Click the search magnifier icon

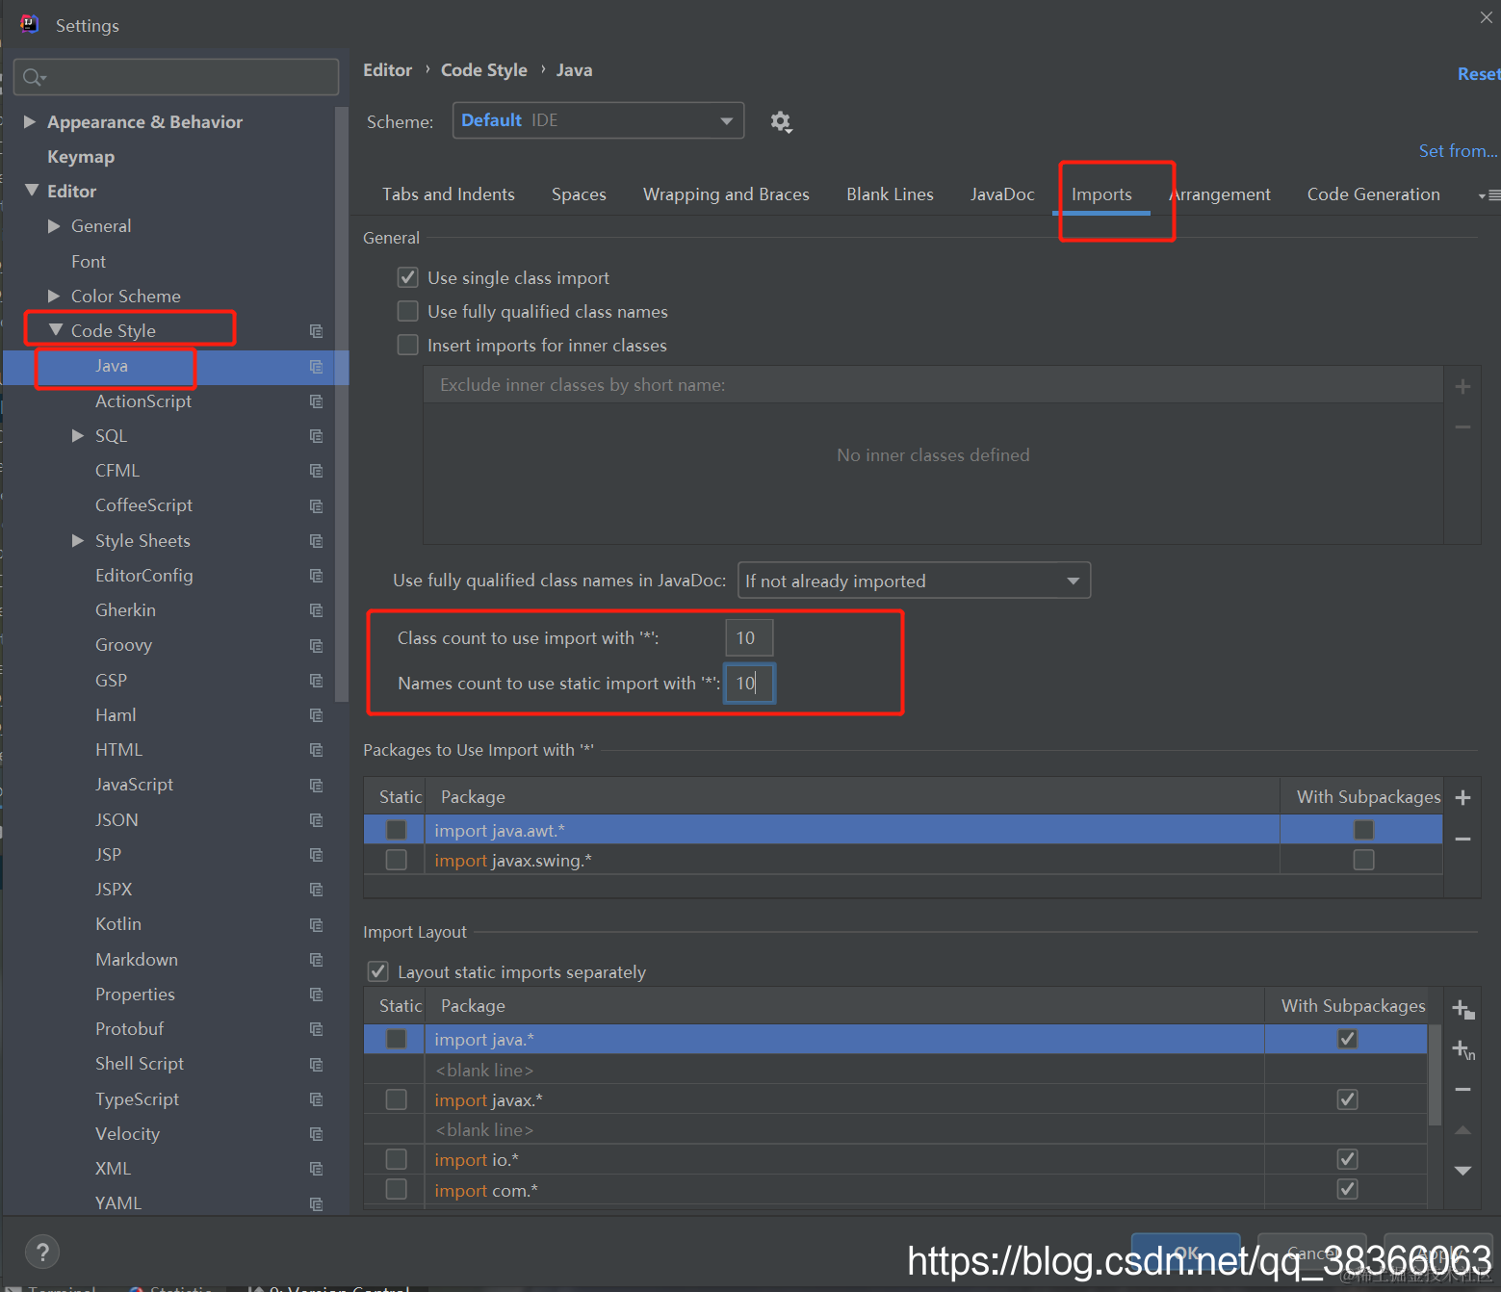pos(34,77)
